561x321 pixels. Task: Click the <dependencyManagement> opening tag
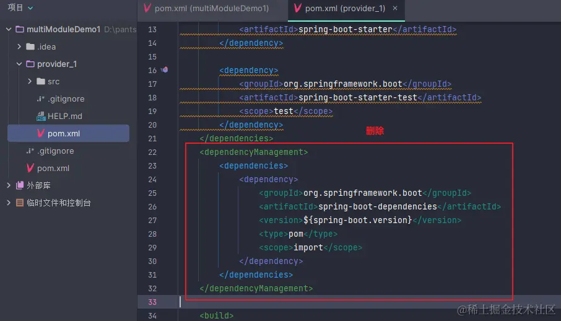coord(254,152)
